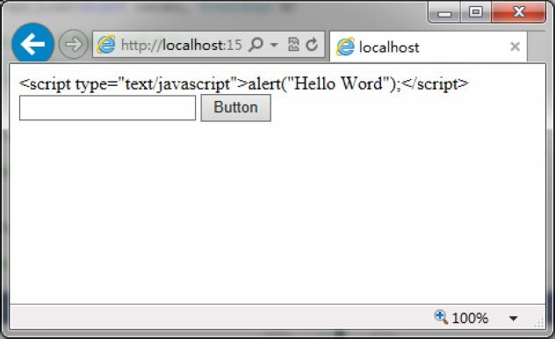Click the grayed forward arrow button
The height and width of the screenshot is (339, 555).
coord(73,44)
